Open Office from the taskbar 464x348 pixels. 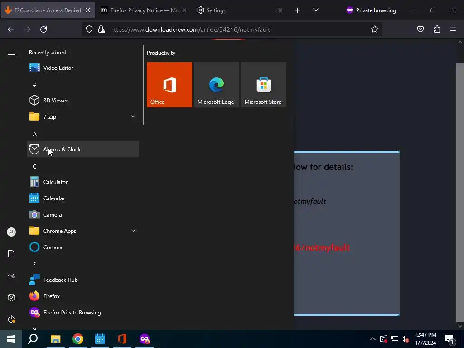(122, 339)
